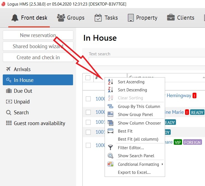Select Group By This Column option
This screenshot has width=205, height=186.
click(135, 106)
